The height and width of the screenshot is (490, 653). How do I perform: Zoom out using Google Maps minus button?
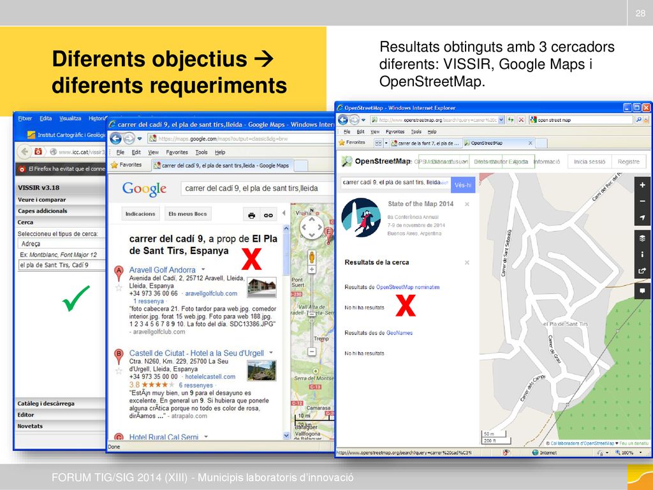[x=311, y=352]
